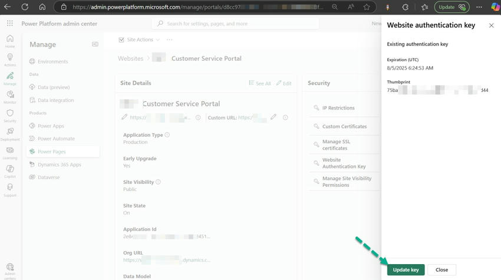Viewport: 501px width, 280px height.
Task: Expand the Site Actions dropdown
Action: 139,39
